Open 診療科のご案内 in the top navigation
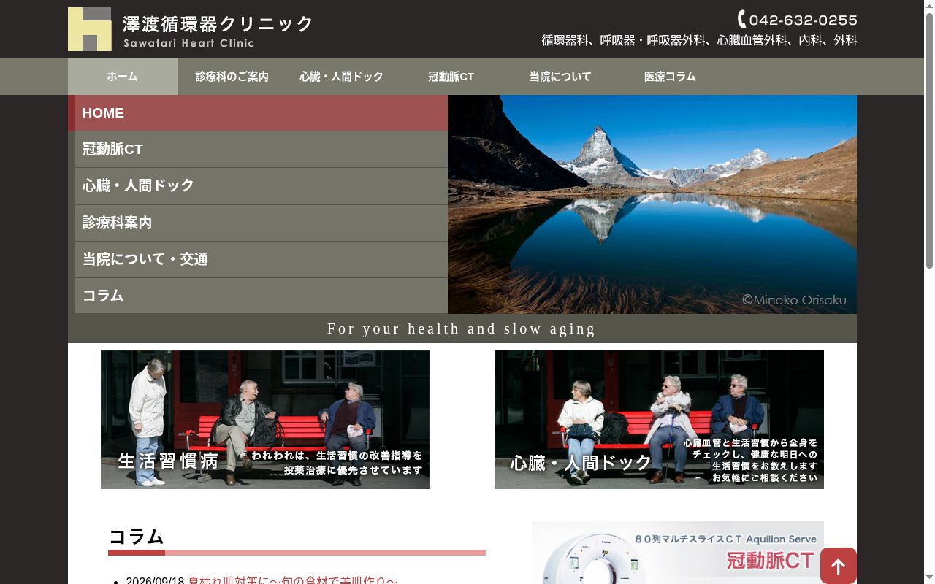This screenshot has width=935, height=584. click(232, 77)
